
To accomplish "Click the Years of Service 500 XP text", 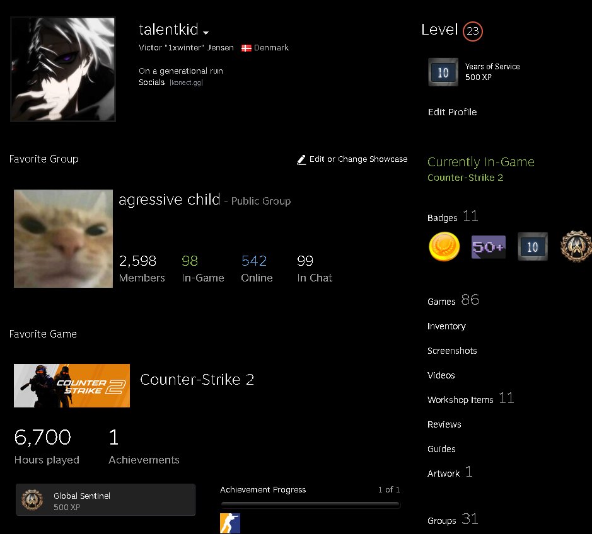I will click(x=492, y=72).
